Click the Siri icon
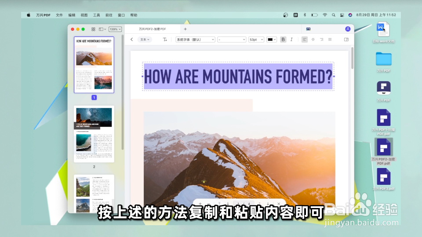 [350, 15]
